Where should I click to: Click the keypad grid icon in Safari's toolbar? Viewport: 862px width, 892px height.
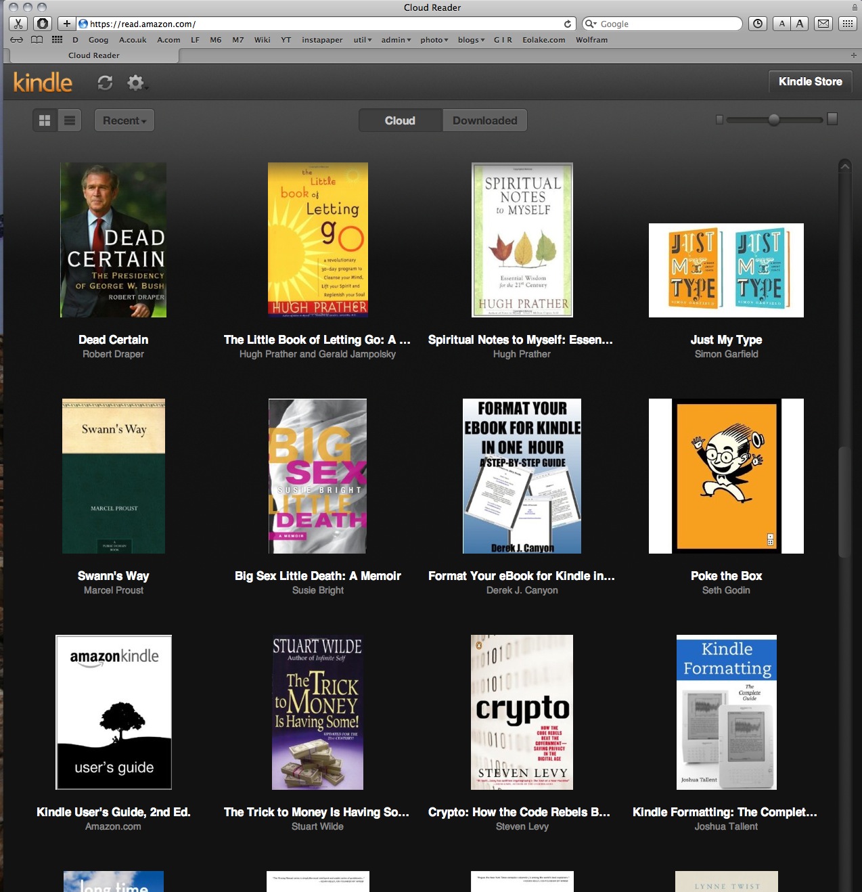pyautogui.click(x=847, y=23)
